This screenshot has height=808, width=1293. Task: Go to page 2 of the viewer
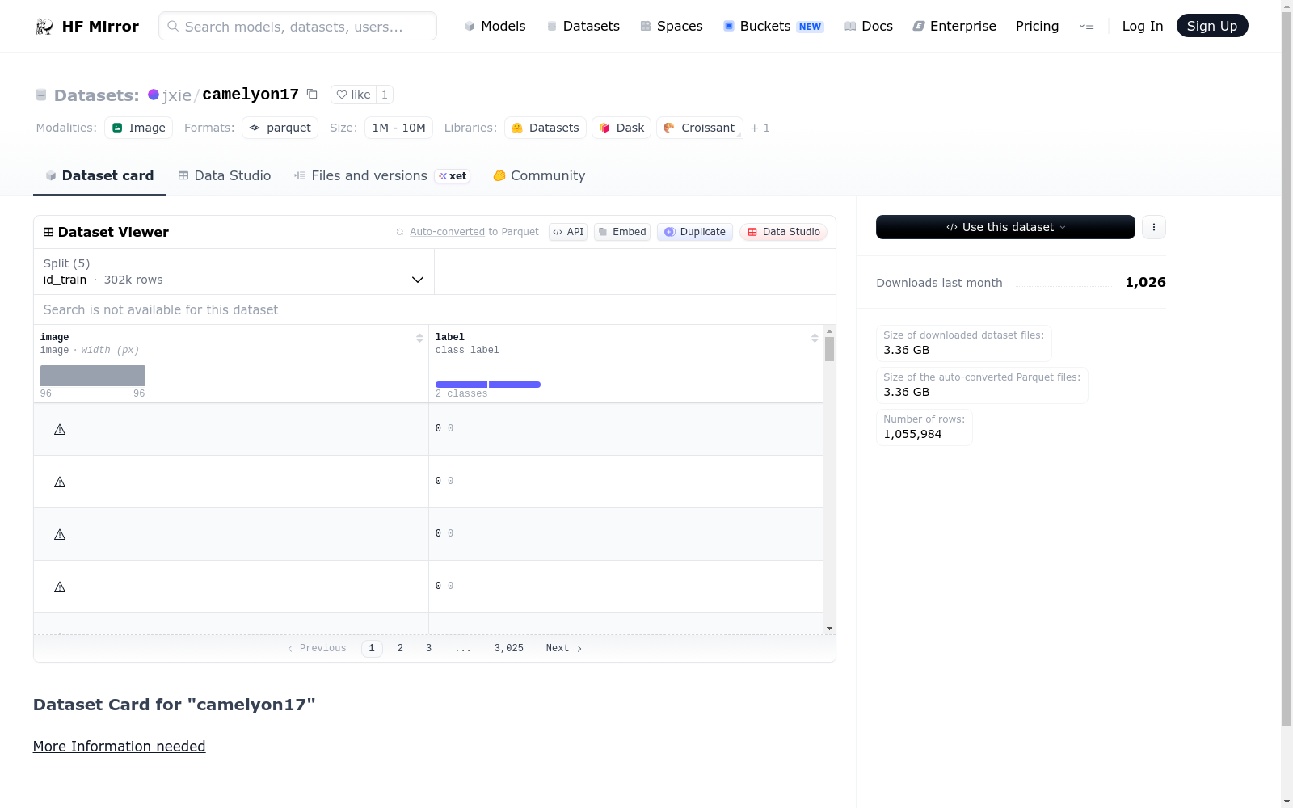[400, 648]
